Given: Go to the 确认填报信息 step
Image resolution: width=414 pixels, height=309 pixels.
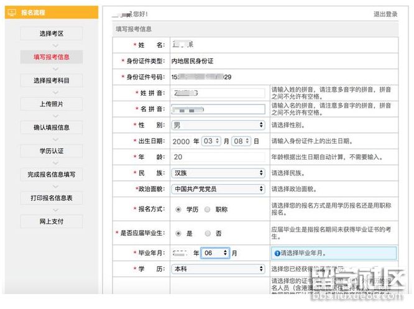Looking at the screenshot, I should tap(52, 127).
